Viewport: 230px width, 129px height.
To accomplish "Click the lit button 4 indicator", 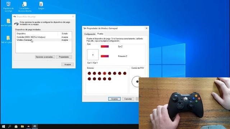I will pos(105,73).
